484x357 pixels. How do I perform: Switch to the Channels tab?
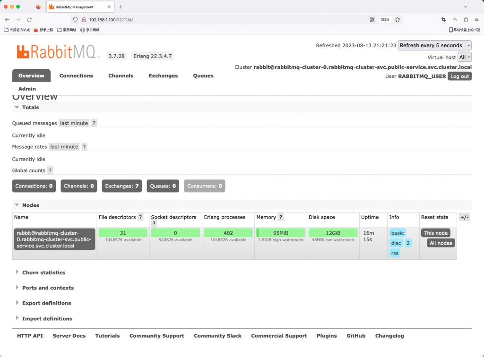[121, 76]
